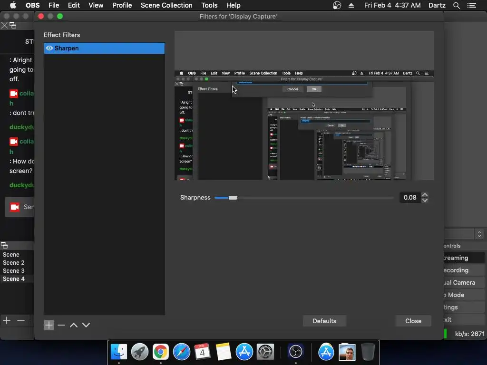487x365 pixels.
Task: Open Launchpad from the Dock
Action: pos(140,352)
